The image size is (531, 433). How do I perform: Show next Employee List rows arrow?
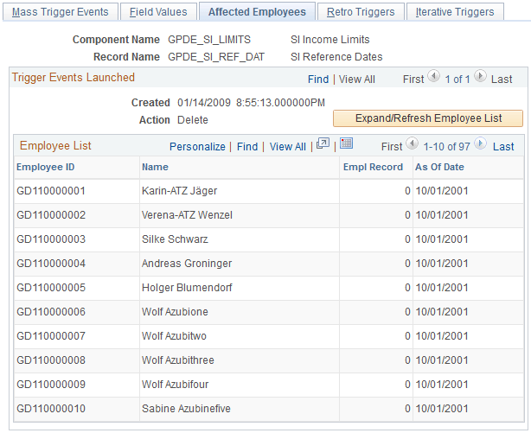(480, 143)
